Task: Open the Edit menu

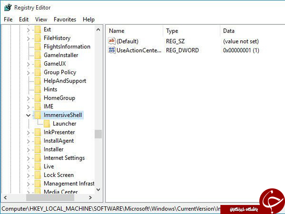Action: tap(24, 19)
